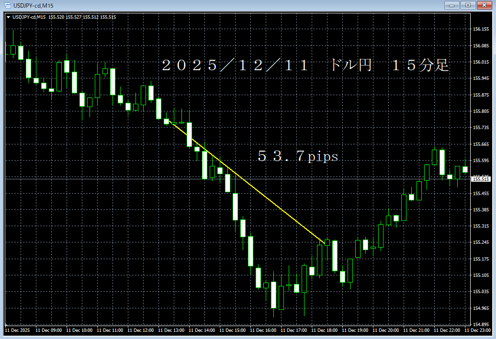Image resolution: width=496 pixels, height=339 pixels.
Task: Click the bid price value 155.520
Action: coord(55,16)
